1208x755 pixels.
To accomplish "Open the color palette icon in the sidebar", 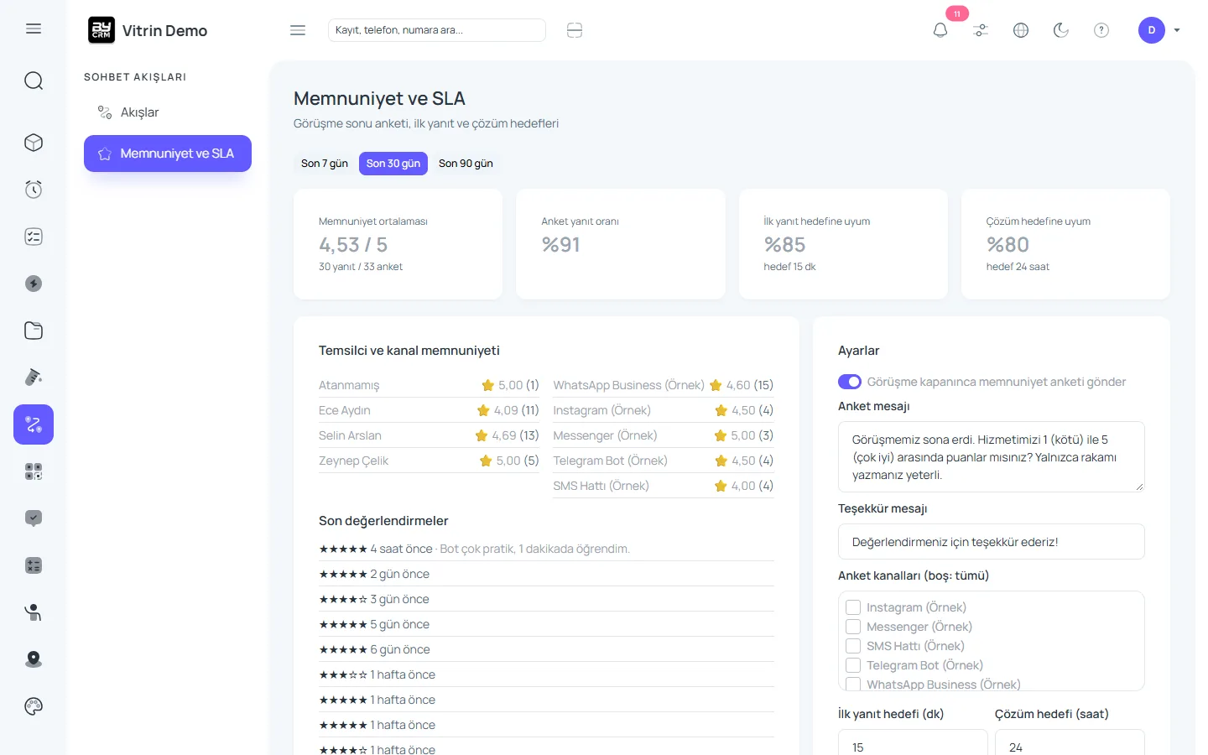I will (34, 706).
